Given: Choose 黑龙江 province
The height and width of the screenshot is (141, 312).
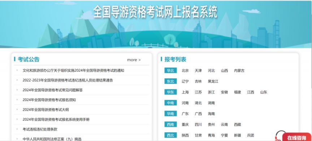Looking at the screenshot, I should (x=213, y=81).
